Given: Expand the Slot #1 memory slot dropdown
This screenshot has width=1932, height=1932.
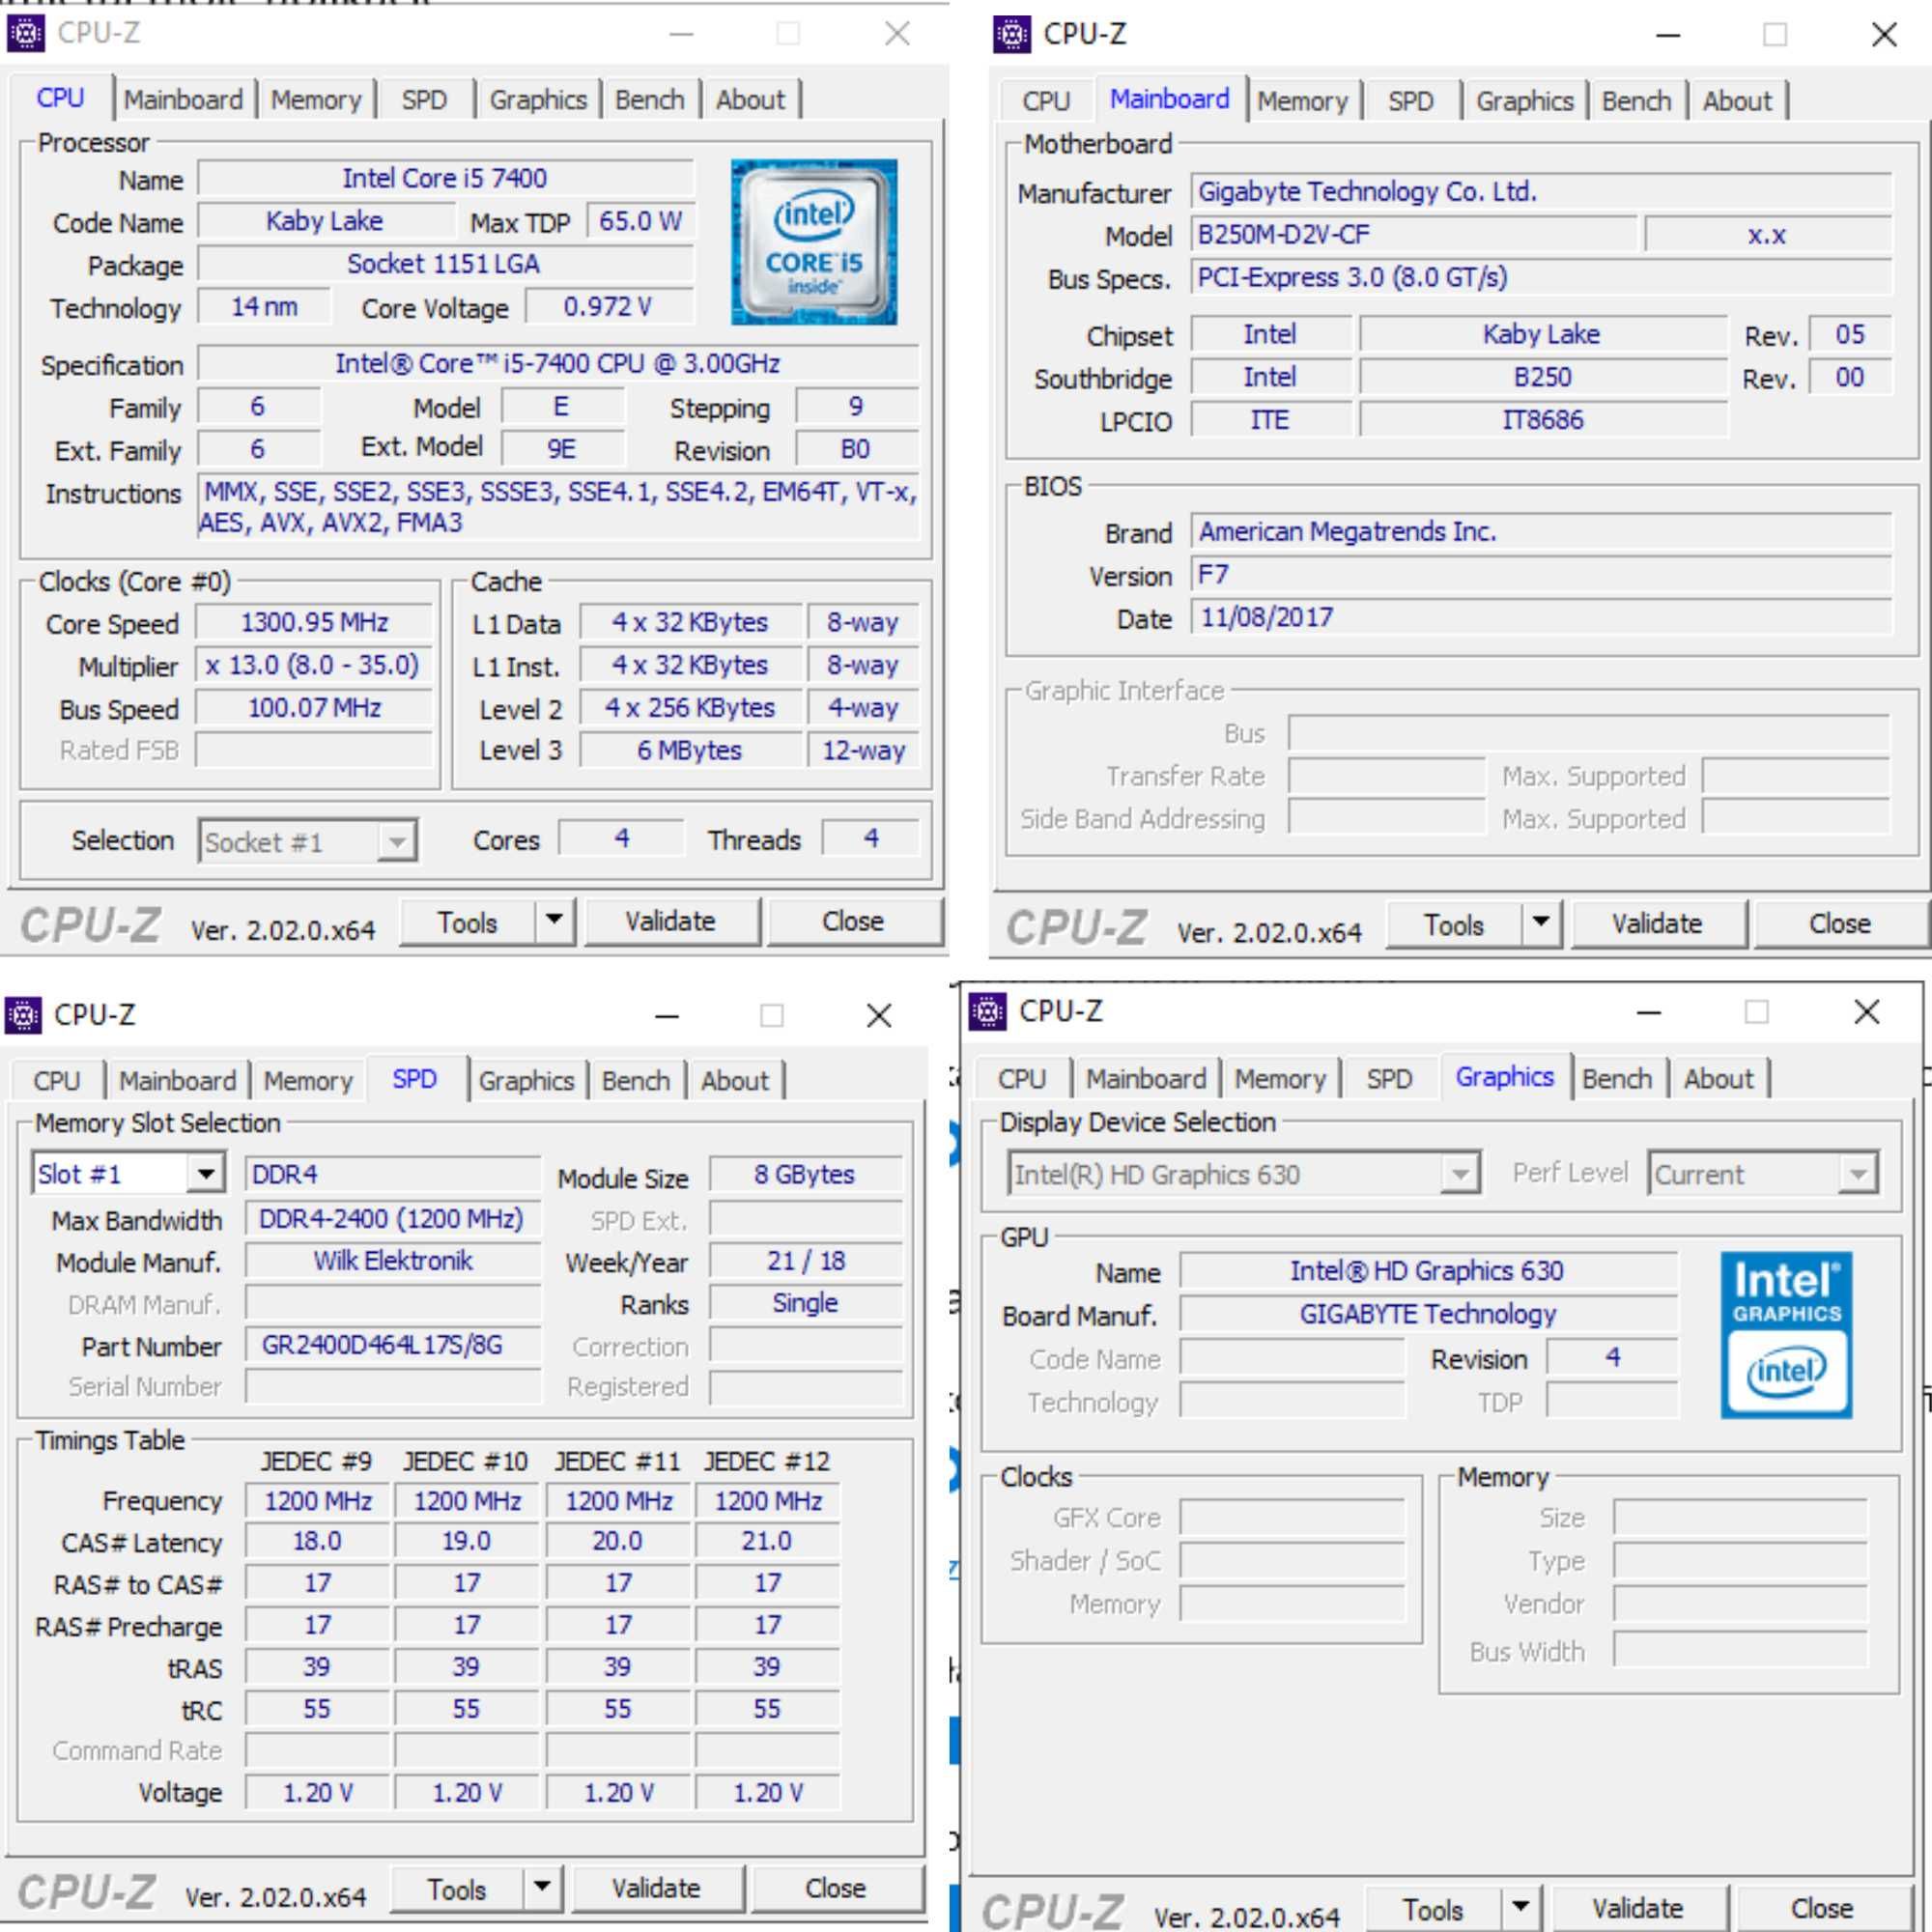Looking at the screenshot, I should [205, 1174].
